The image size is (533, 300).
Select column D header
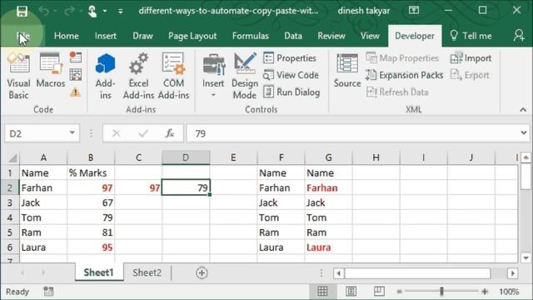coord(186,157)
